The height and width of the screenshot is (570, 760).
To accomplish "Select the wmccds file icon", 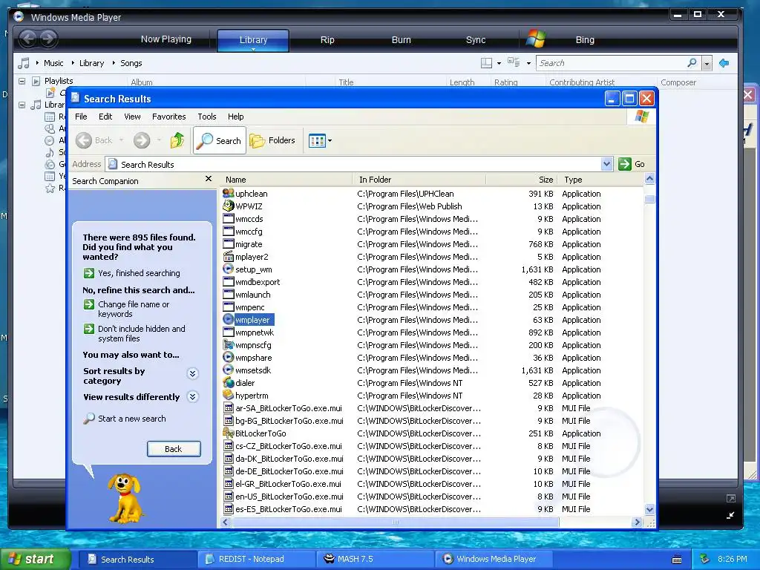I will [x=229, y=219].
